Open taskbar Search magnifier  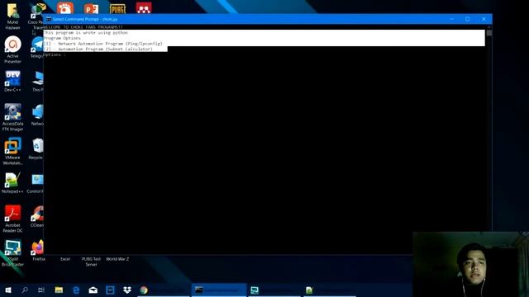25,290
